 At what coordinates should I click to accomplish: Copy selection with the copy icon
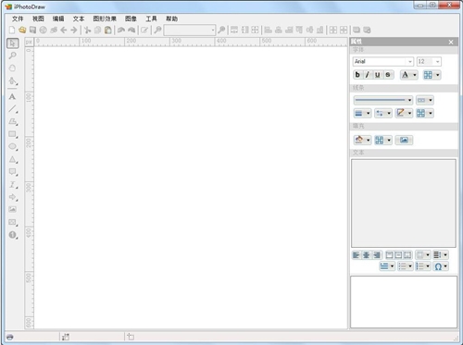(98, 30)
